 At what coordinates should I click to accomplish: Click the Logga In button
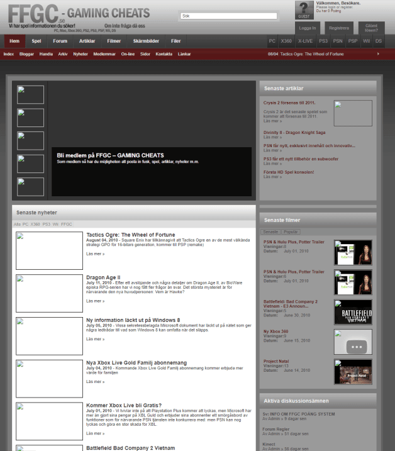[x=307, y=28]
